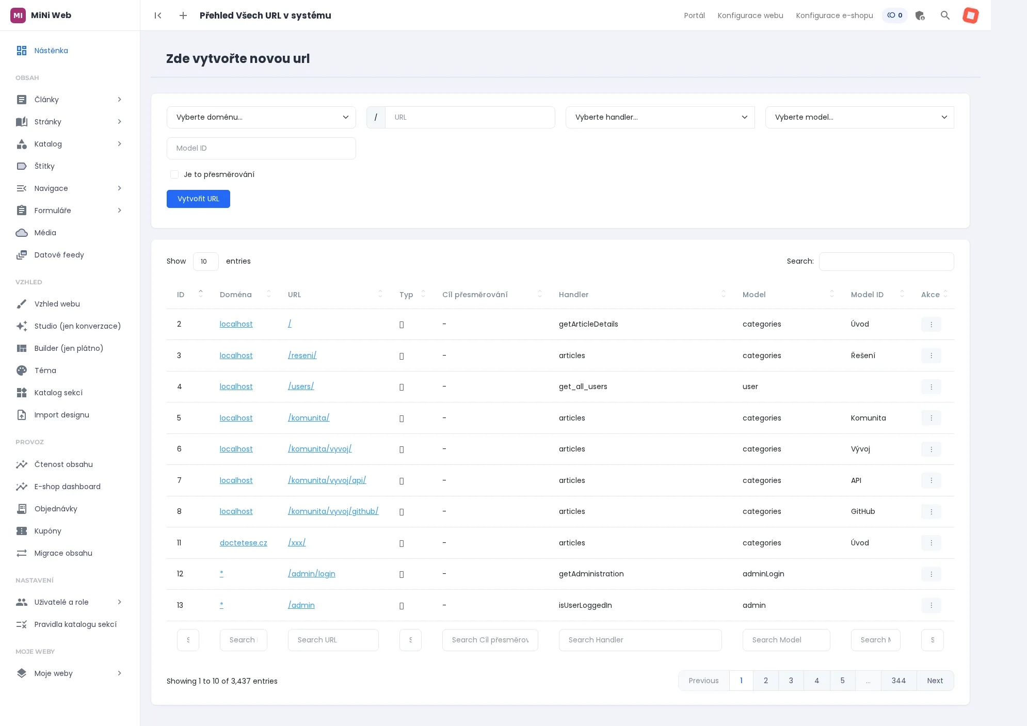The image size is (1027, 726).
Task: Open the 'Vyberte handler...' dropdown
Action: (x=660, y=117)
